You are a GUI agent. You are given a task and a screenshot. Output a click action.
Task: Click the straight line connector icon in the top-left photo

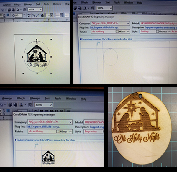(x=37, y=15)
